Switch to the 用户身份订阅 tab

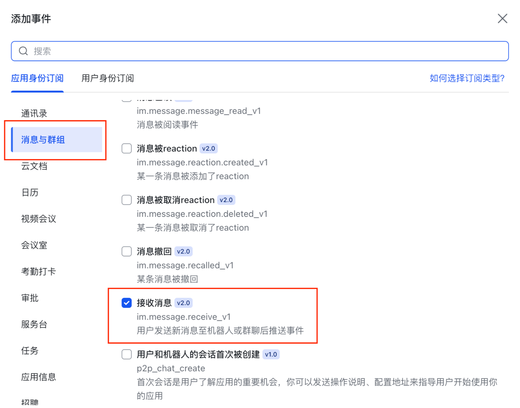click(107, 78)
